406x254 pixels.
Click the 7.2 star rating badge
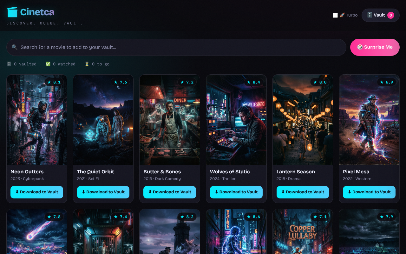[187, 82]
